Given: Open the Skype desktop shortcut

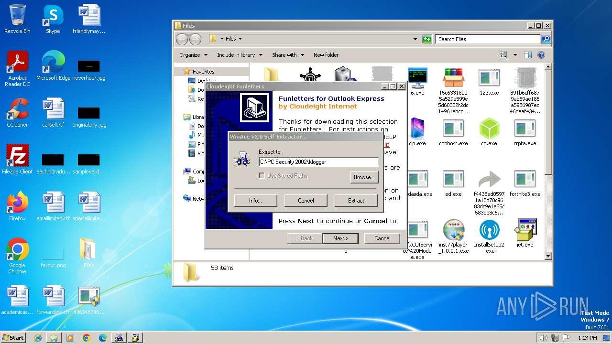Looking at the screenshot, I should coord(53,19).
